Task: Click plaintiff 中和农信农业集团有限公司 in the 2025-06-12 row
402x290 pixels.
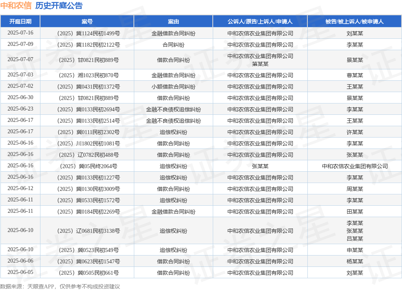Action: pos(260,189)
